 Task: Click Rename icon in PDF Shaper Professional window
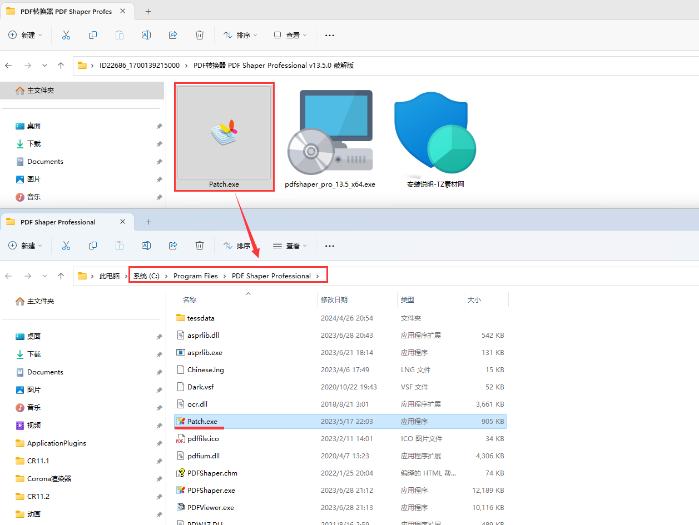tap(146, 246)
